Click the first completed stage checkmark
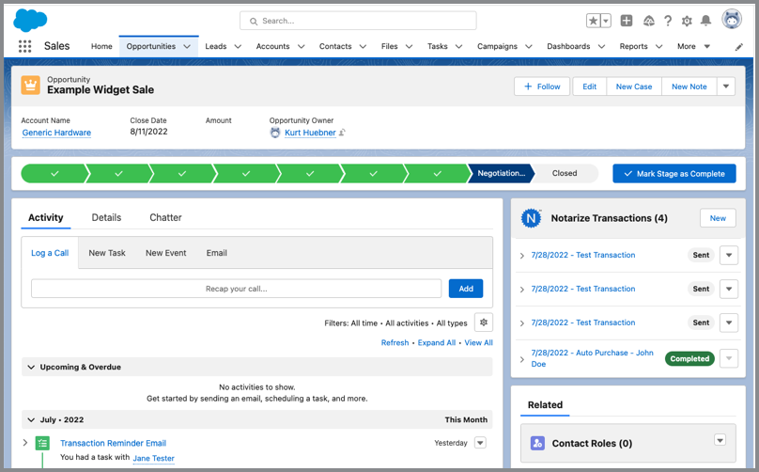Image resolution: width=759 pixels, height=472 pixels. pyautogui.click(x=54, y=173)
